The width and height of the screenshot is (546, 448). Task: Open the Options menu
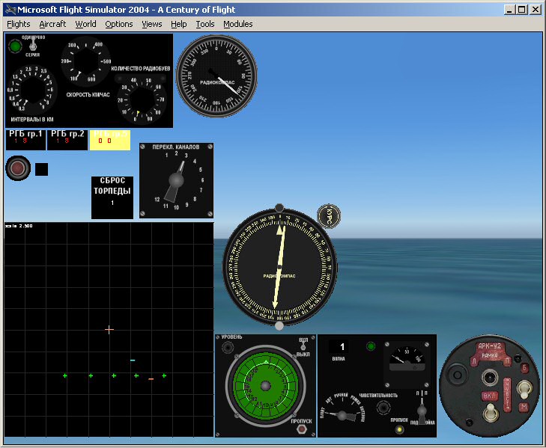pyautogui.click(x=119, y=24)
